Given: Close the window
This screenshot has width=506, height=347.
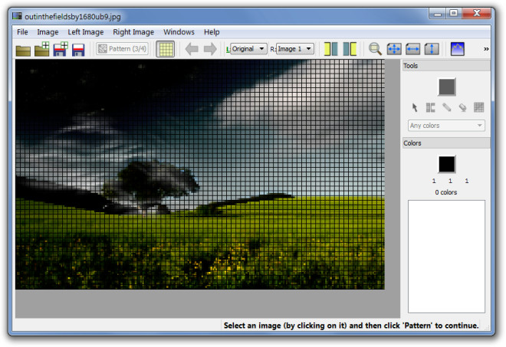Looking at the screenshot, I should (x=476, y=14).
